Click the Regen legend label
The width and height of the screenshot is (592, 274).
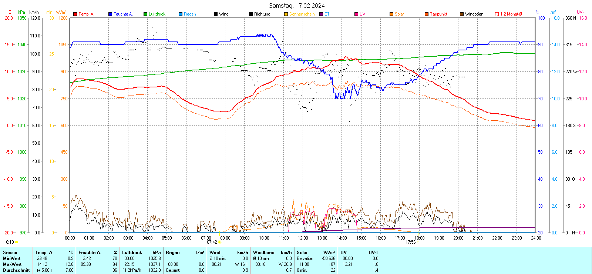coord(190,14)
